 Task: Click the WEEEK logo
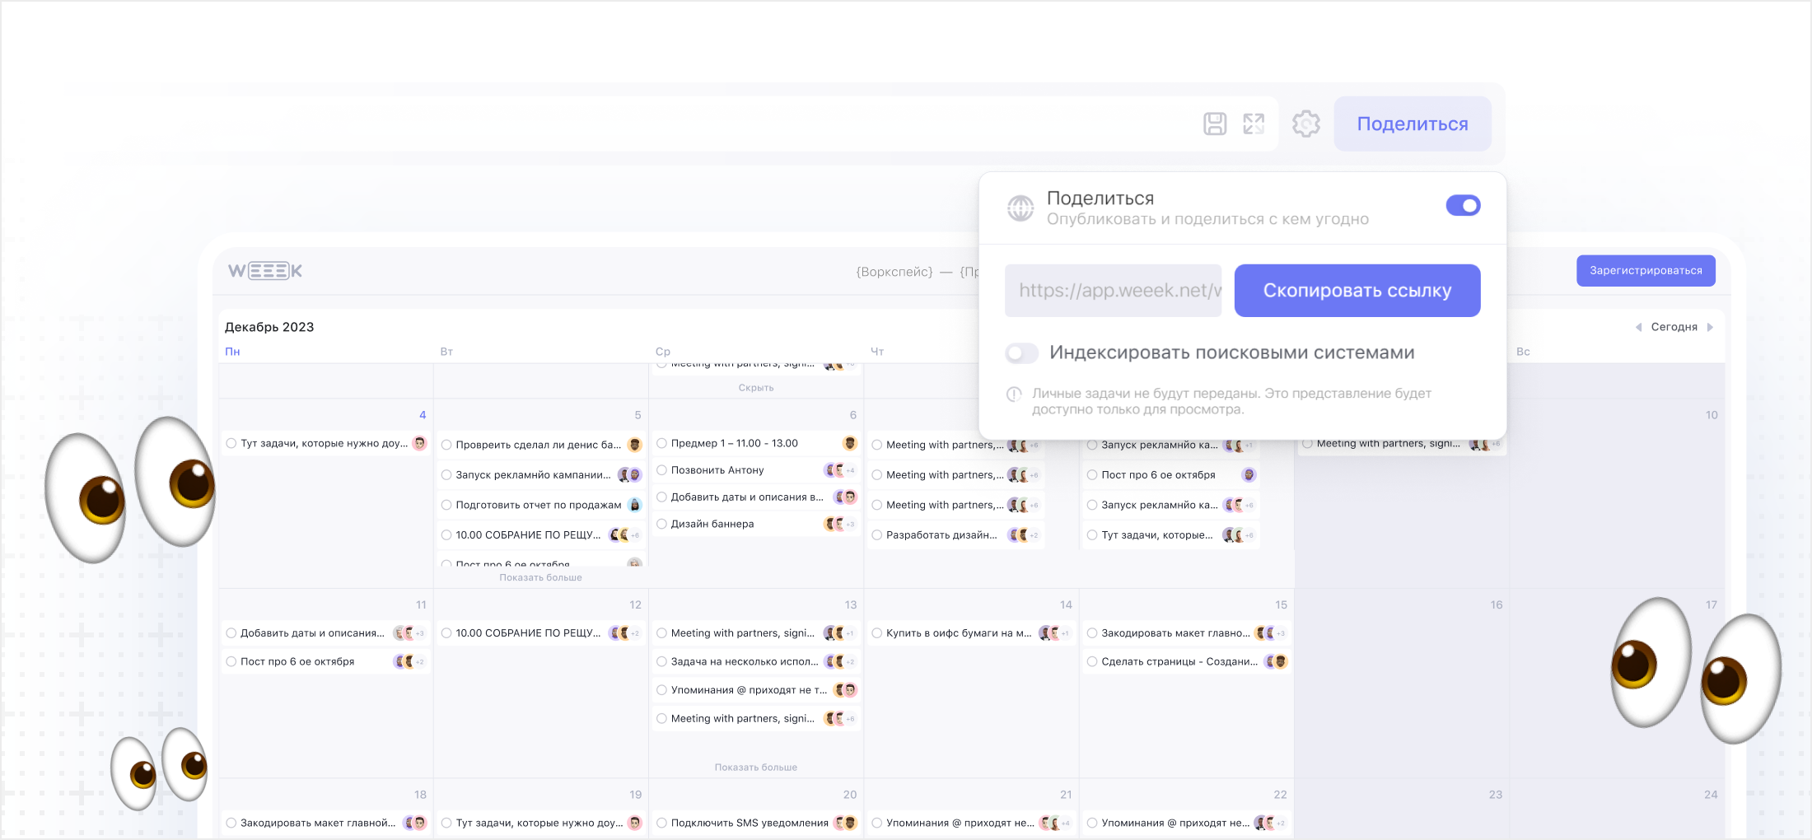(264, 271)
